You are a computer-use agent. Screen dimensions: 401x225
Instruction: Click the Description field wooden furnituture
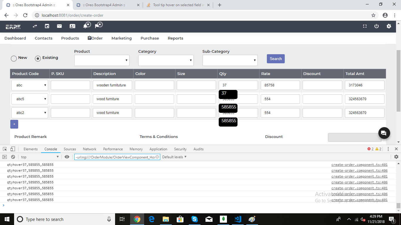click(x=112, y=85)
